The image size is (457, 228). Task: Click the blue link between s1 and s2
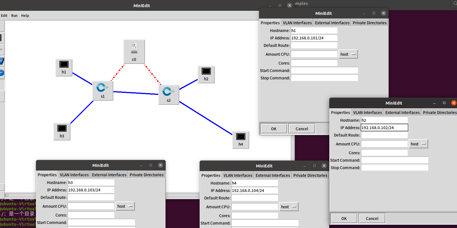click(136, 93)
